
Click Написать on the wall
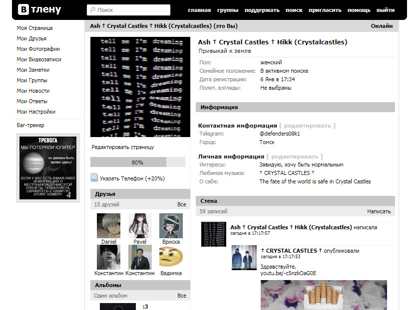coord(379,211)
